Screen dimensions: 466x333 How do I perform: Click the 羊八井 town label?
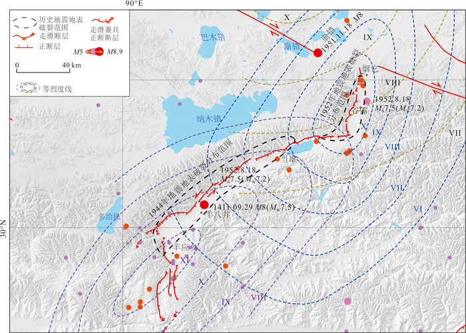218,214
